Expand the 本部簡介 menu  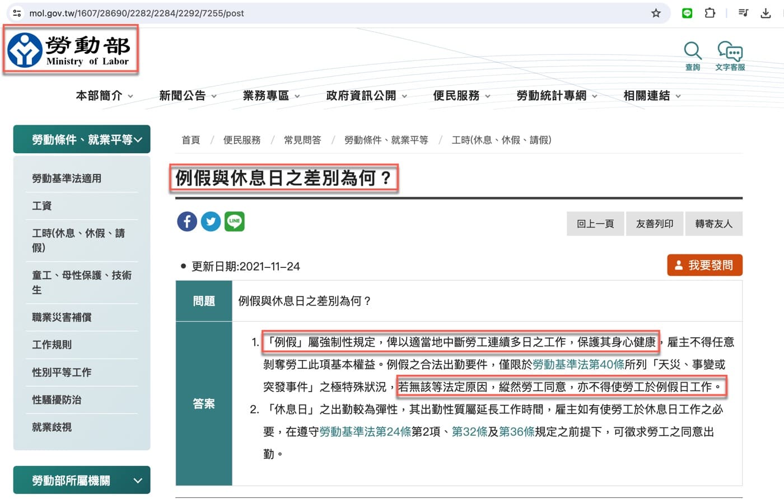point(105,96)
